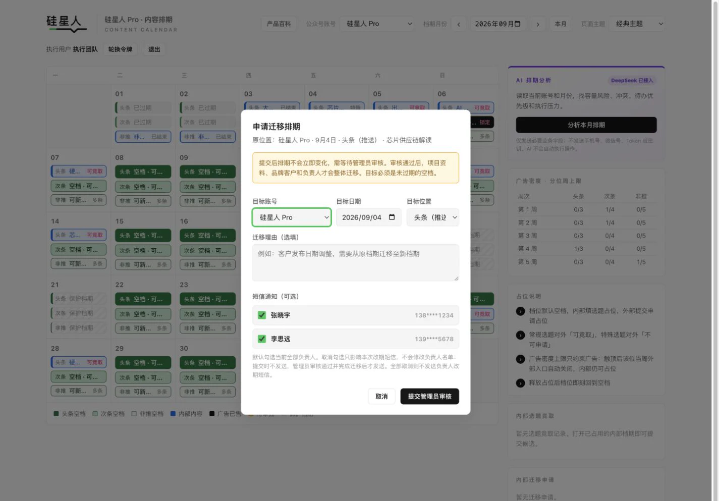Click the 退出 button

pos(154,49)
